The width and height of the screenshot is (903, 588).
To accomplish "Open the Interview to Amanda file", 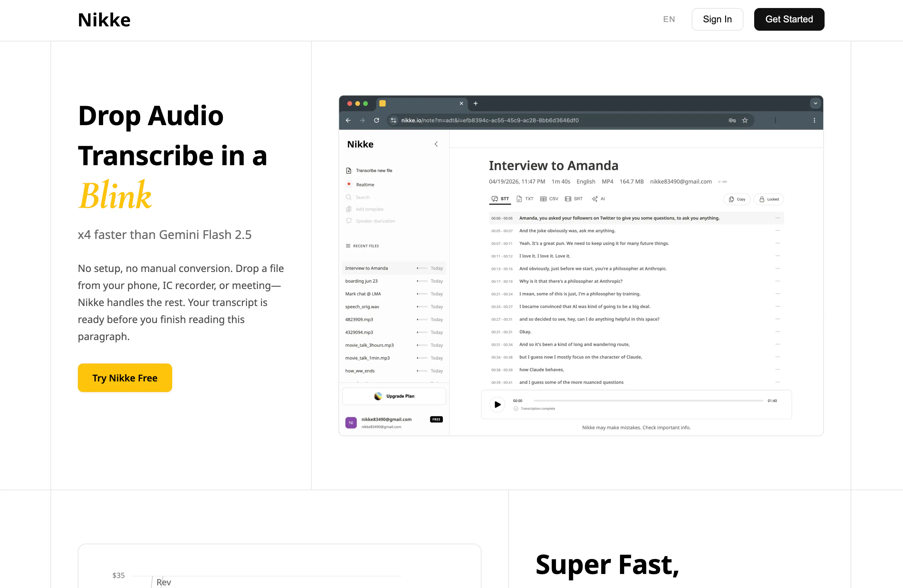I will (x=394, y=268).
